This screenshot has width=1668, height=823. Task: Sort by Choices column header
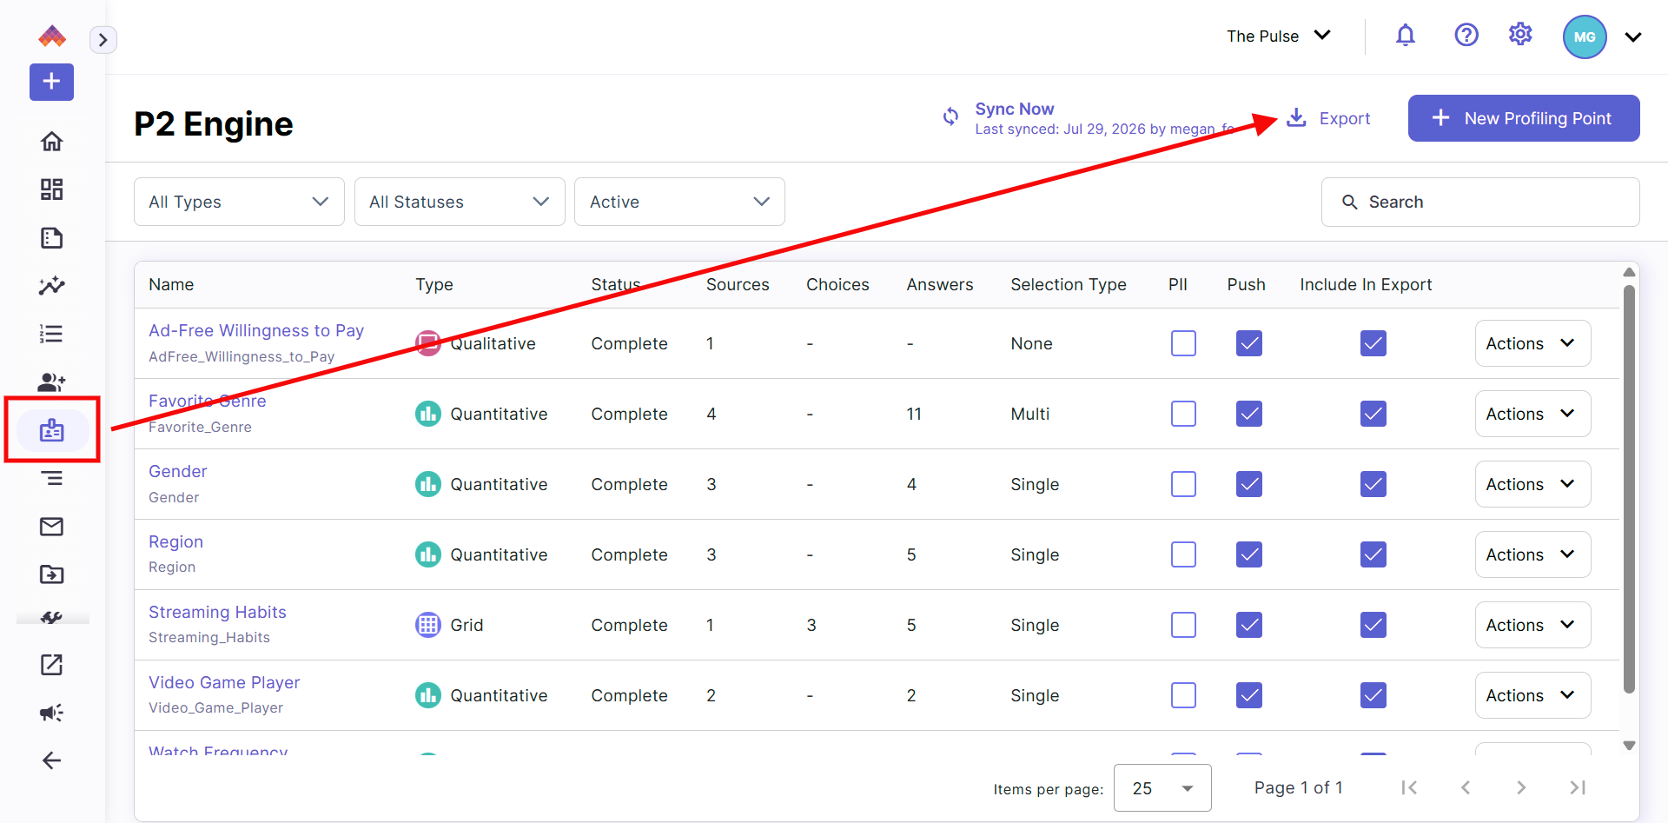coord(837,284)
